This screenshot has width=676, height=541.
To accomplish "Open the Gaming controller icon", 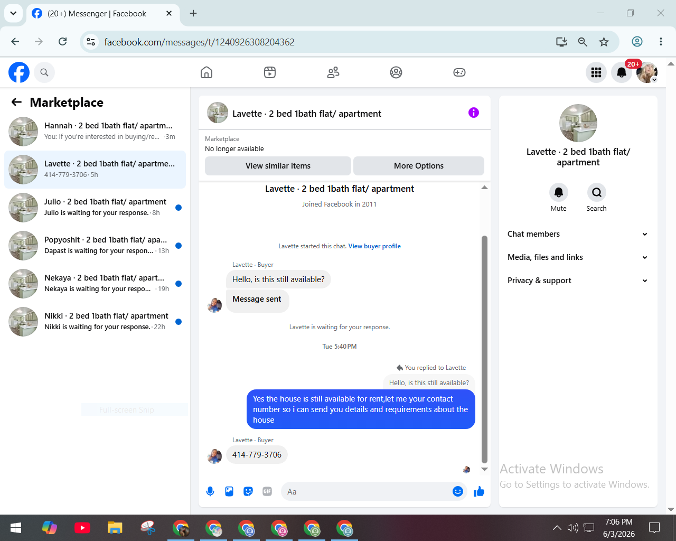I will pyautogui.click(x=459, y=72).
